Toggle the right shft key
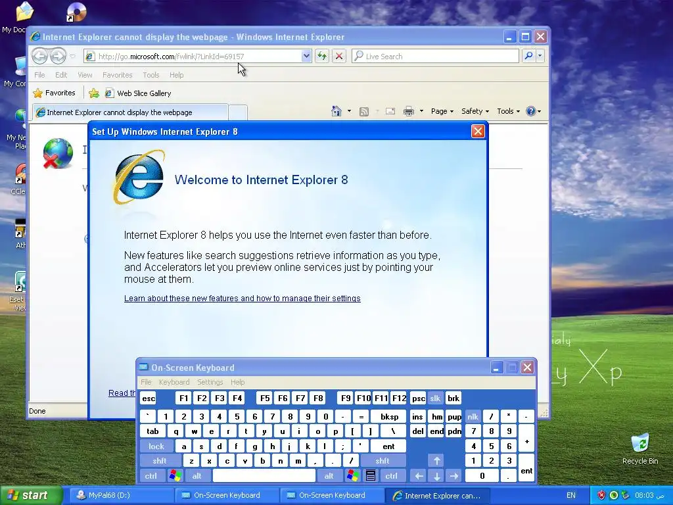673x505 pixels. 383,461
